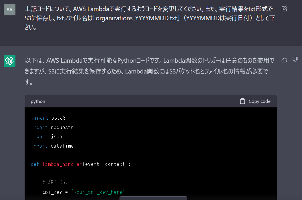The image size is (302, 200).
Task: Click the 'def lambda_handler(event, context):' line
Action: tap(81, 164)
